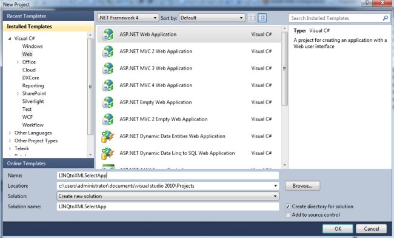Click the Dynamic Data Entities Web Application icon
The image size is (394, 238).
point(108,136)
